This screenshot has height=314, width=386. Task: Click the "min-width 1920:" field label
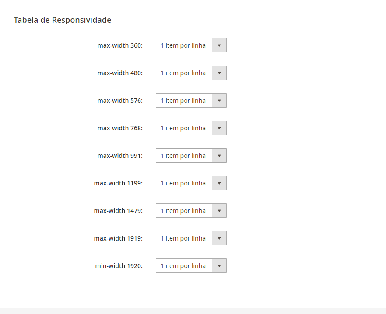tap(119, 266)
